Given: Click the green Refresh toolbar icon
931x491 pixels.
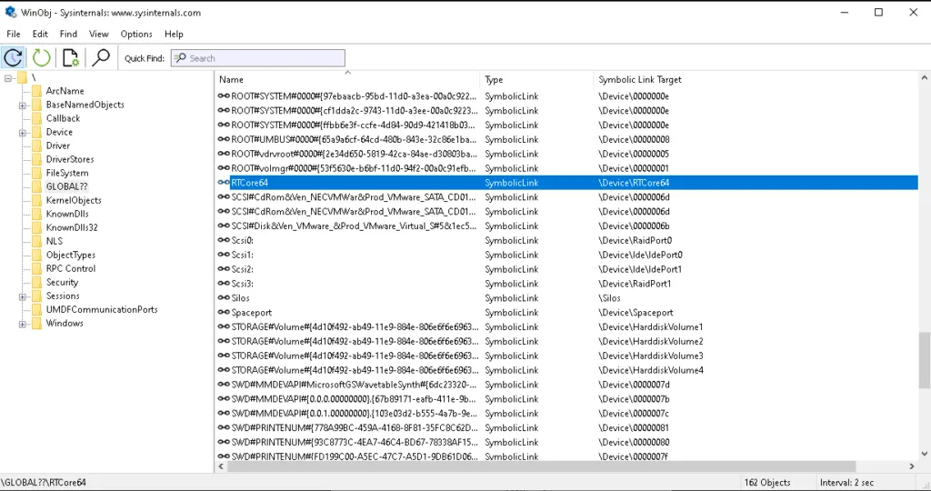Looking at the screenshot, I should [41, 57].
